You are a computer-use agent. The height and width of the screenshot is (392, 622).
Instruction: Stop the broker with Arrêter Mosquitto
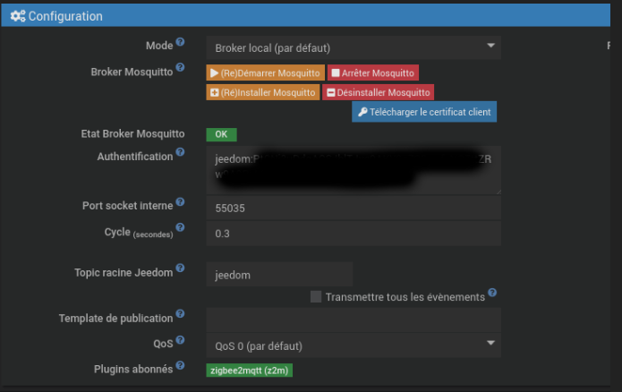pos(373,73)
